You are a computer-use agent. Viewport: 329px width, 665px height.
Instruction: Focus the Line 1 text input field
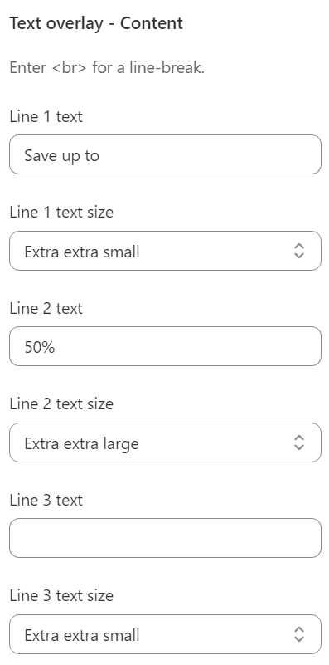(x=165, y=154)
